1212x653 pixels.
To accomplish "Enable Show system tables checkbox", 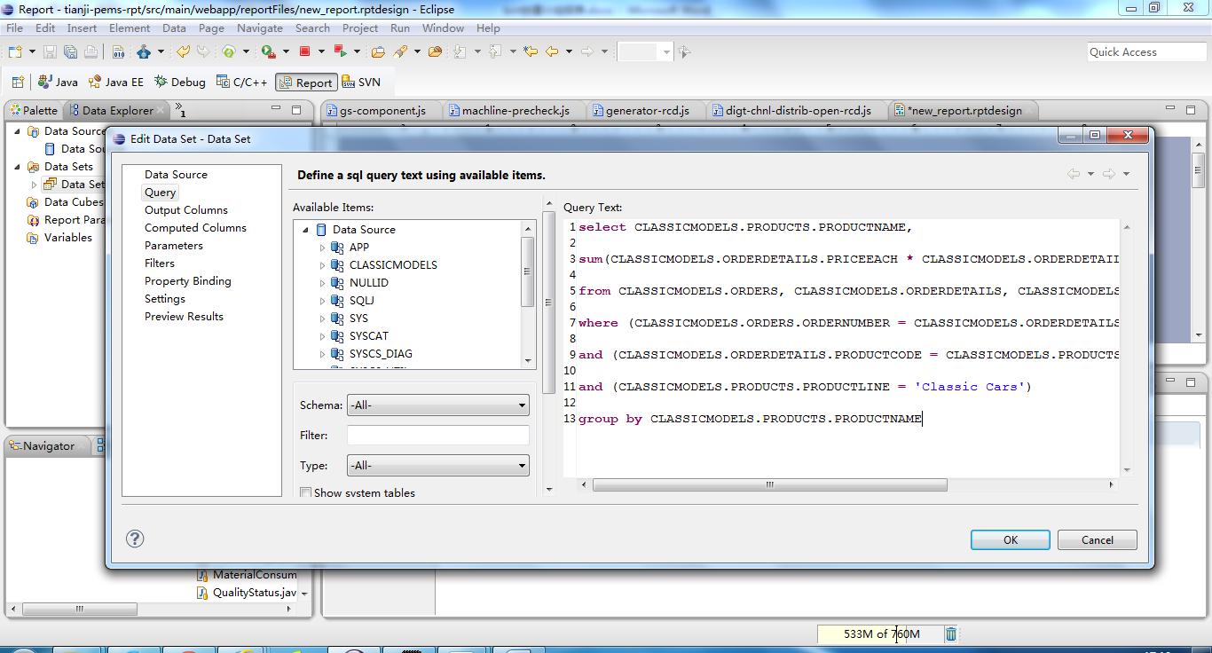I will (305, 492).
